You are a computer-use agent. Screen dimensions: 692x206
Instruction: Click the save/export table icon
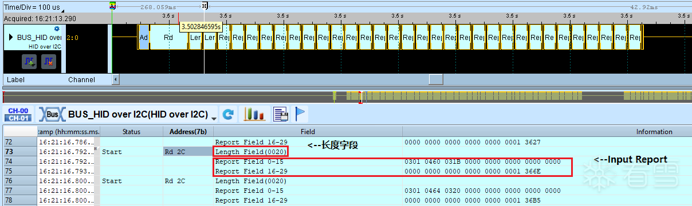pyautogui.click(x=280, y=114)
